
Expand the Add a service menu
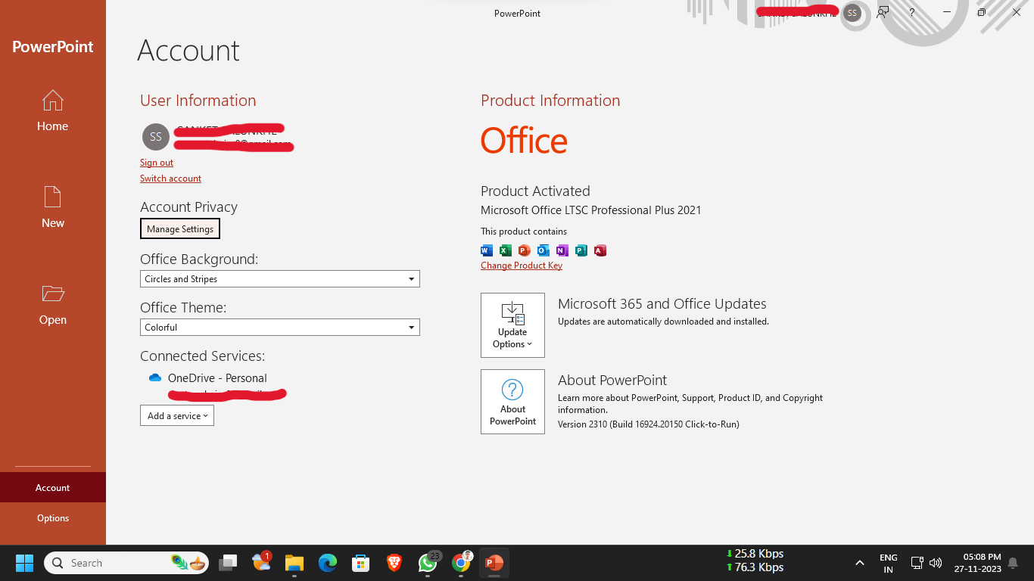coord(177,415)
